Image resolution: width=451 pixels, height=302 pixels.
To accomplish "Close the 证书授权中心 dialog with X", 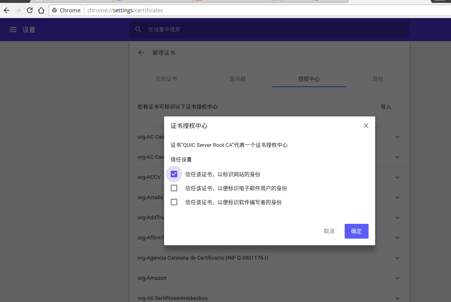I will coord(366,125).
